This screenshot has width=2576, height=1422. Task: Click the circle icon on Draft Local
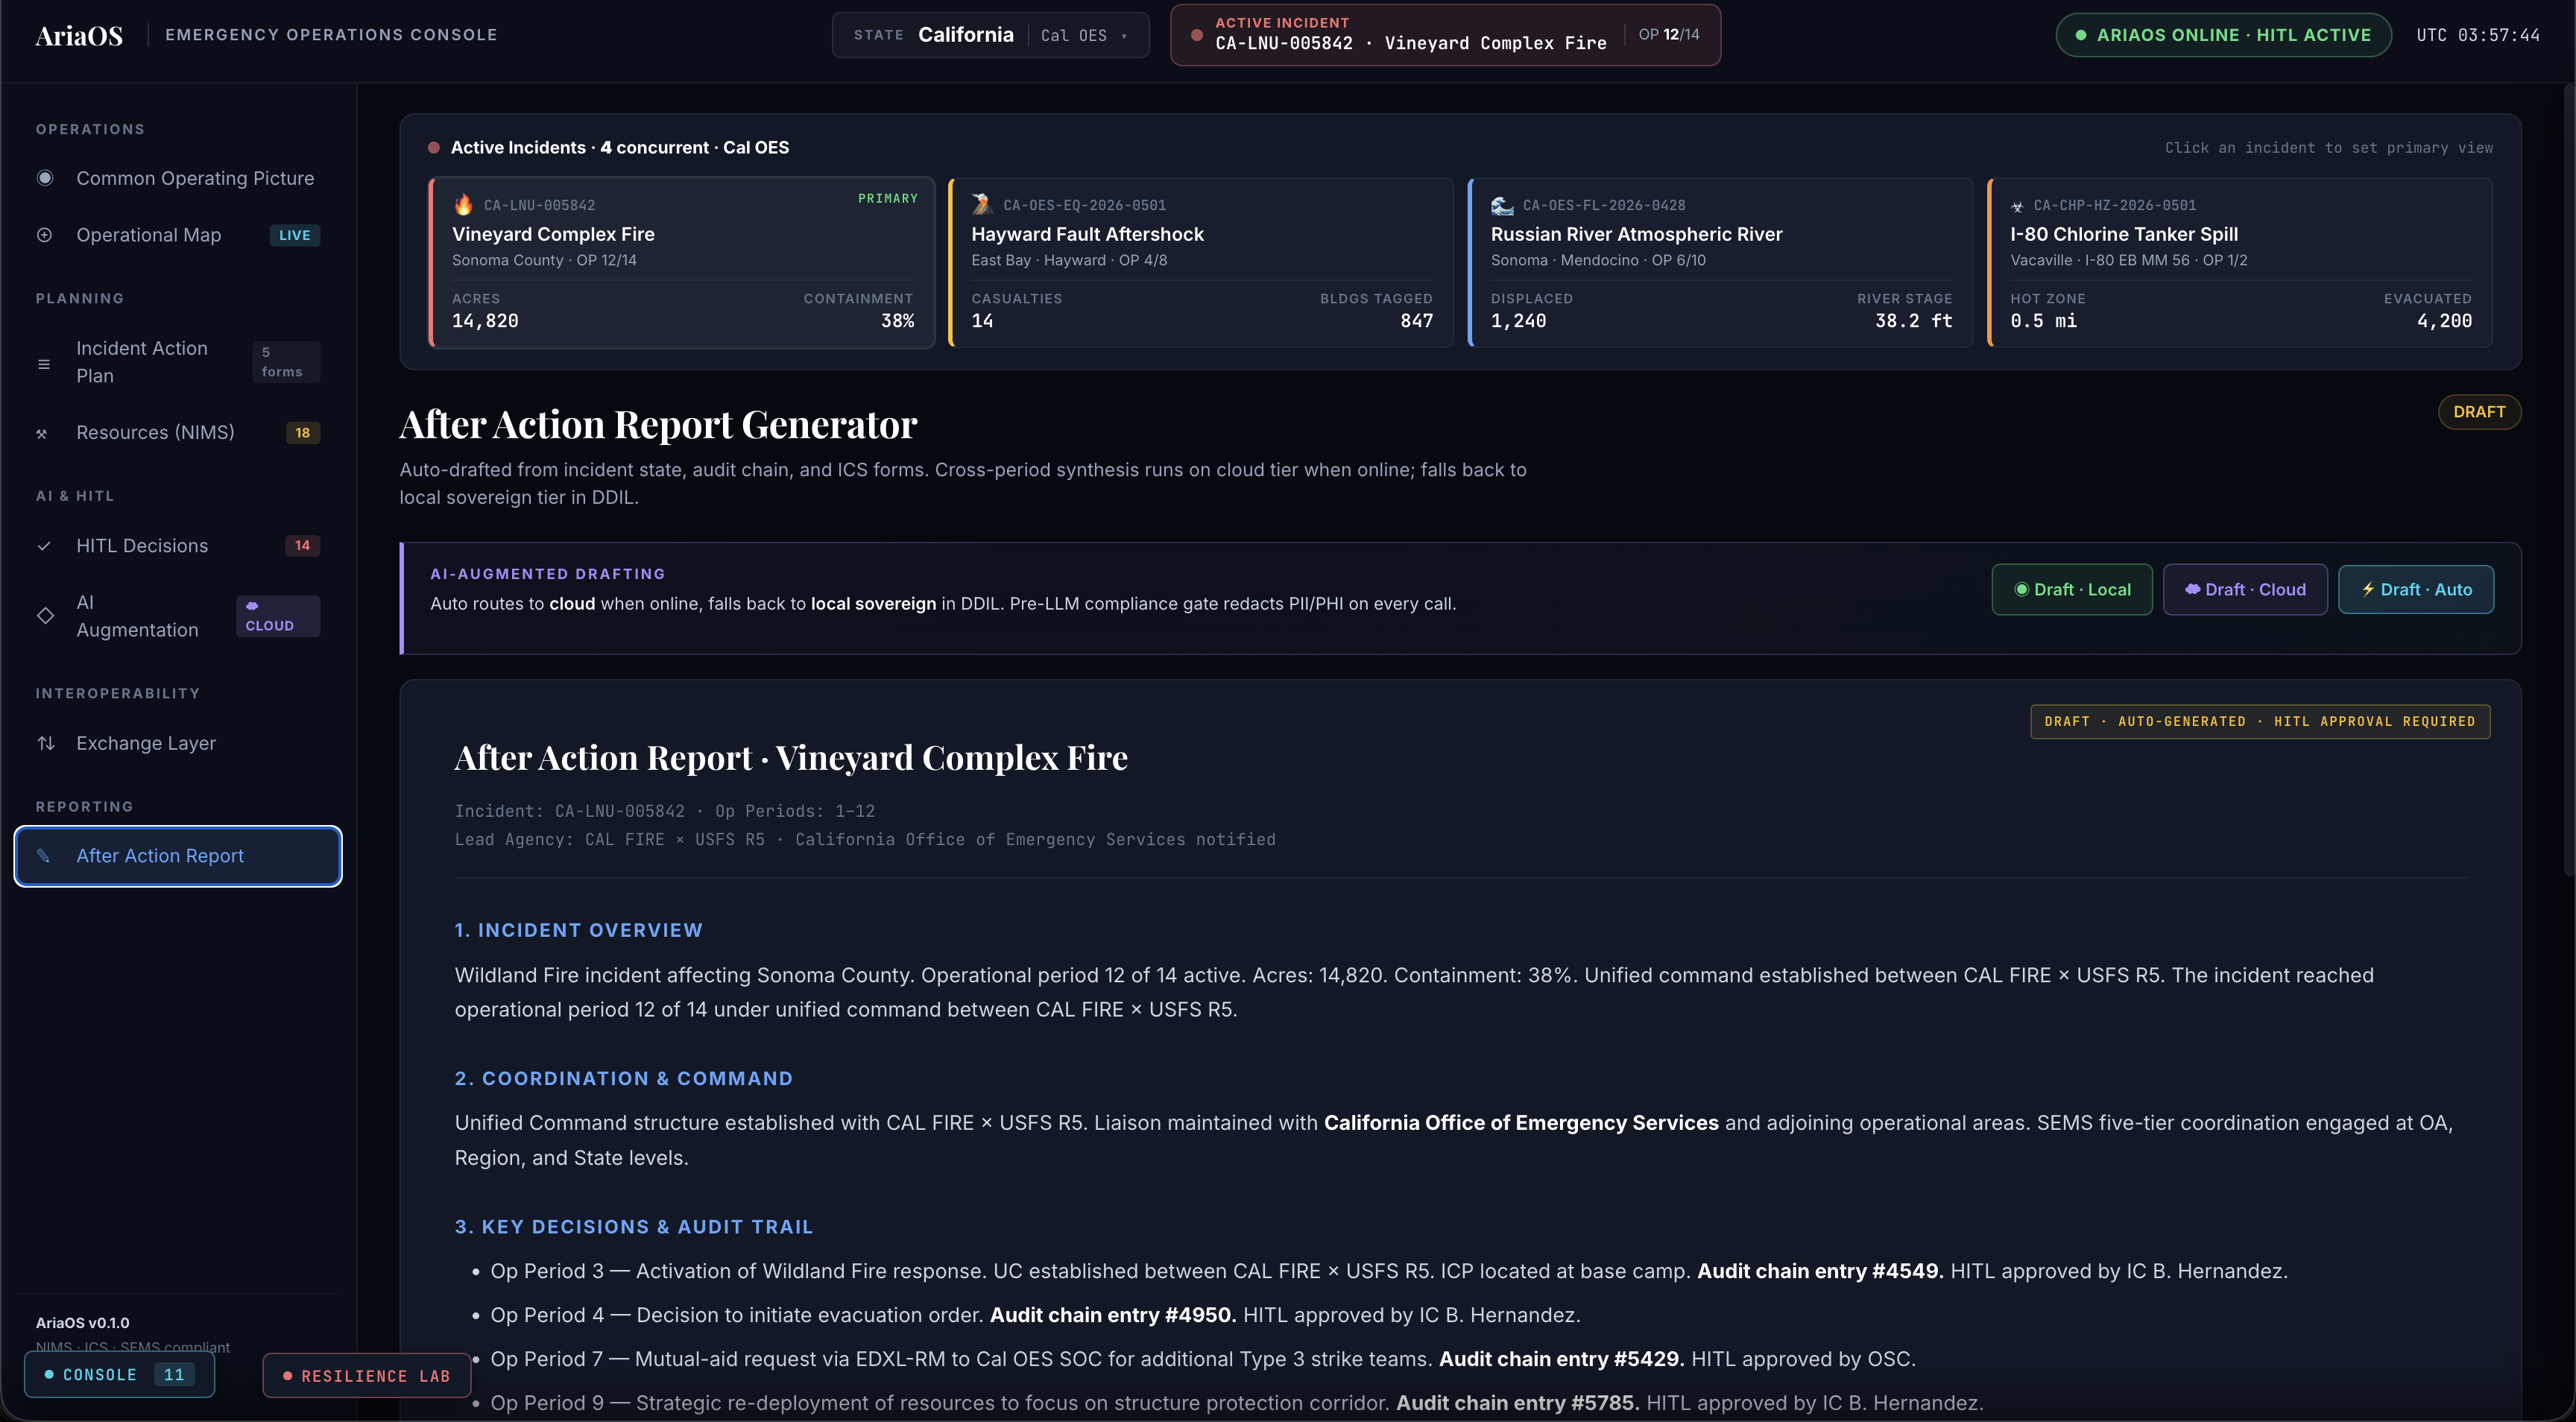[x=2022, y=589]
